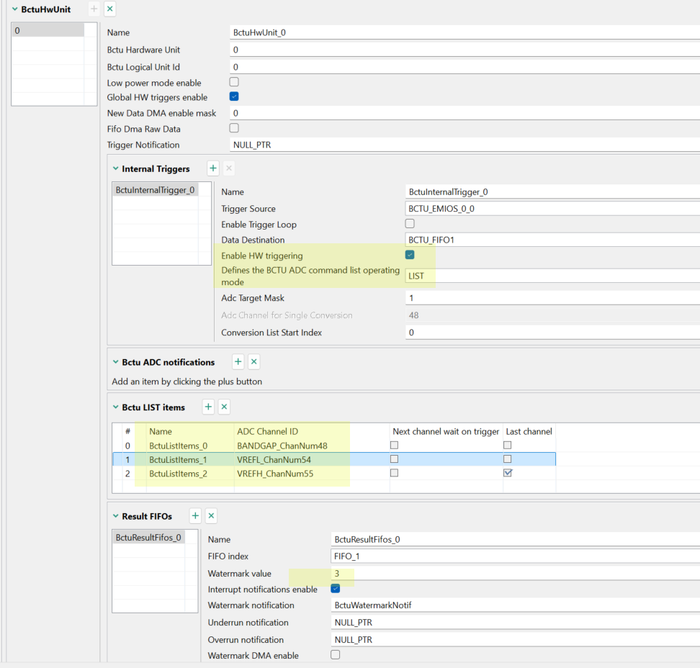This screenshot has width=700, height=668.
Task: Select BctuResultFifos_0 in list
Action: 148,538
